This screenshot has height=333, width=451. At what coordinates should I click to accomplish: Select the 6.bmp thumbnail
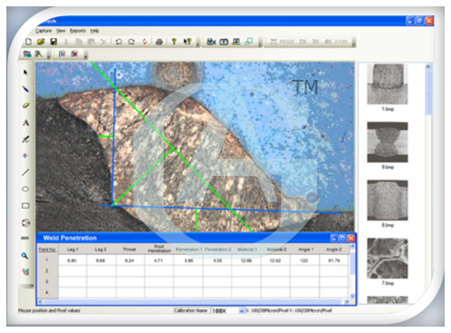[387, 201]
